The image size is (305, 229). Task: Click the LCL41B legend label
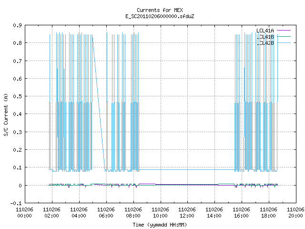pos(265,37)
